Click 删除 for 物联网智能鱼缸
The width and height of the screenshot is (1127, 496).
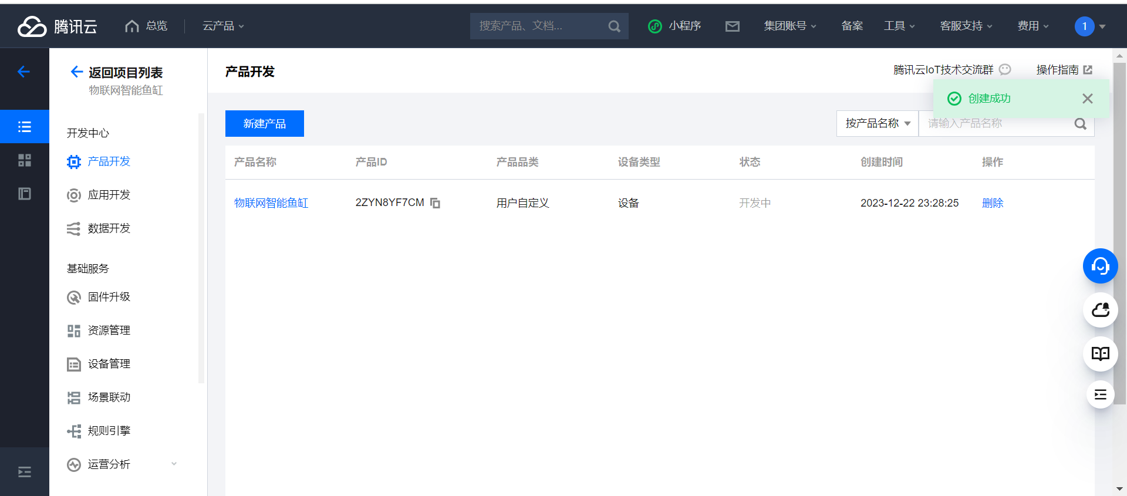(x=993, y=203)
